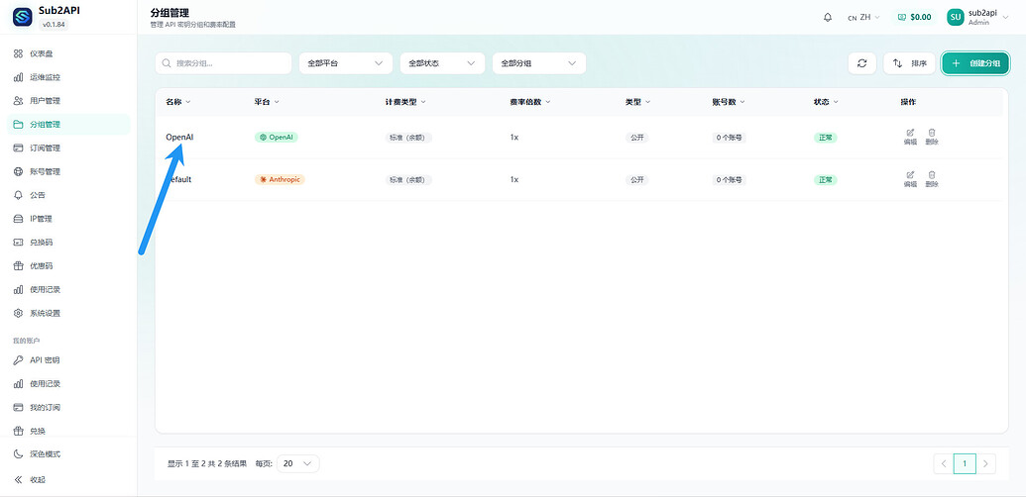Edit the Anthropic default group
Viewport: 1026px width, 497px height.
(910, 179)
